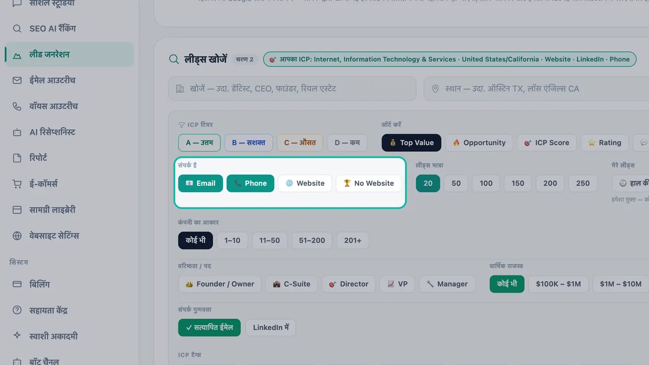
Task: Click the ई-कॉमर्स cart icon
Action: 17,184
